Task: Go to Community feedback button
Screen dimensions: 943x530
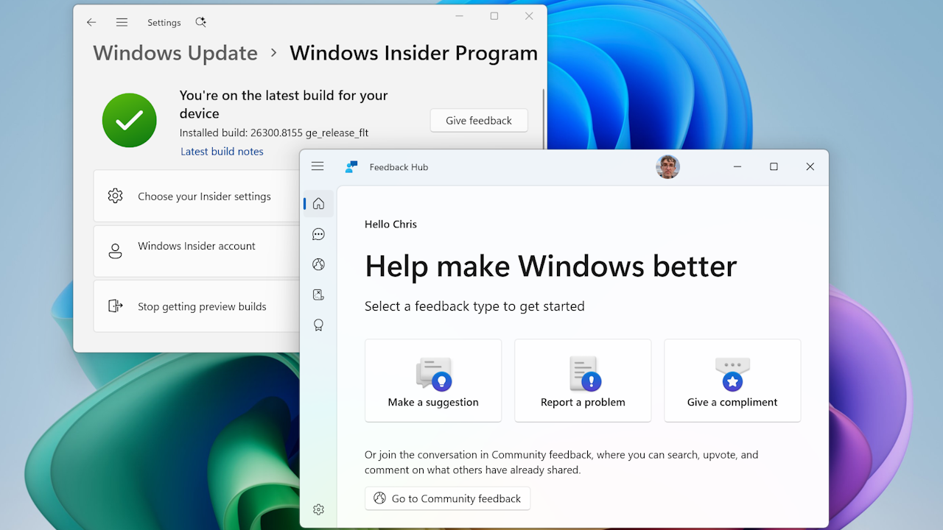Action: coord(447,498)
